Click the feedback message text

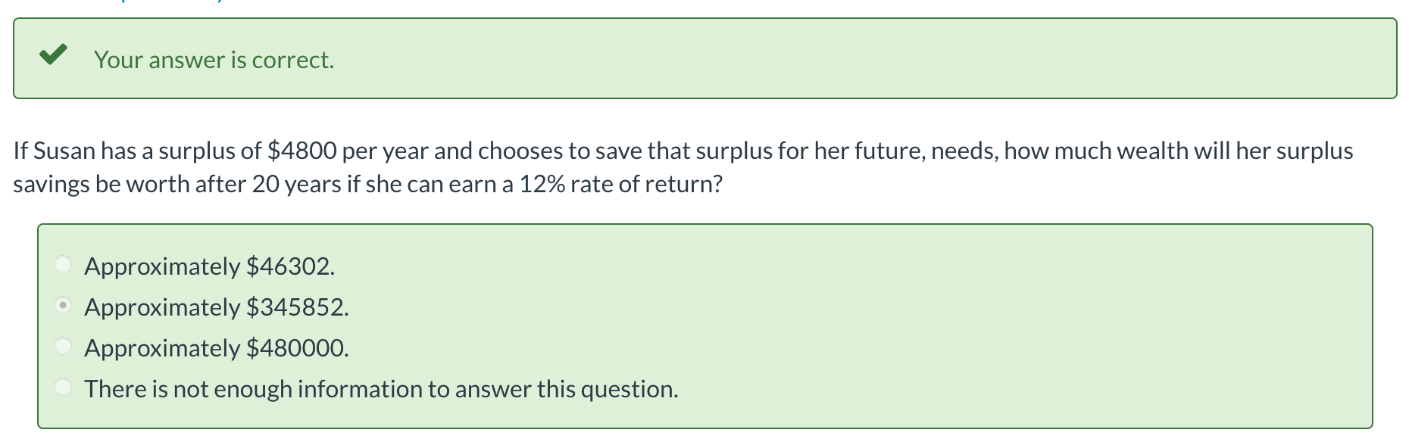tap(214, 59)
